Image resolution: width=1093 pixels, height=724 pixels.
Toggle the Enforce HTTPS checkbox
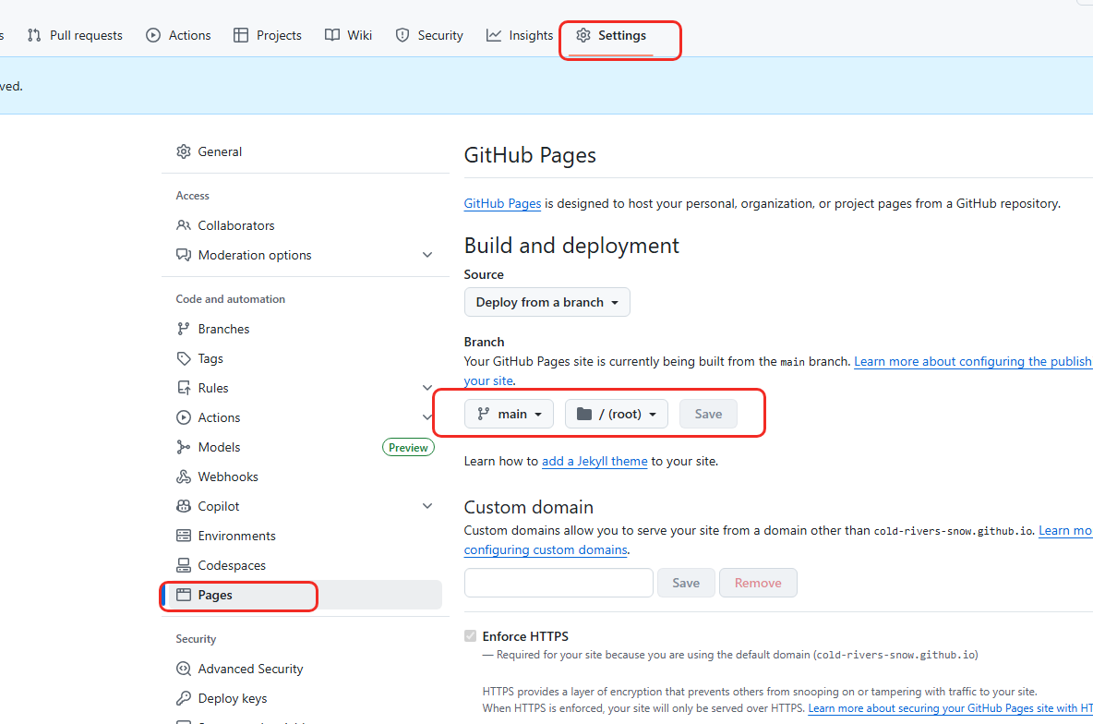coord(471,636)
